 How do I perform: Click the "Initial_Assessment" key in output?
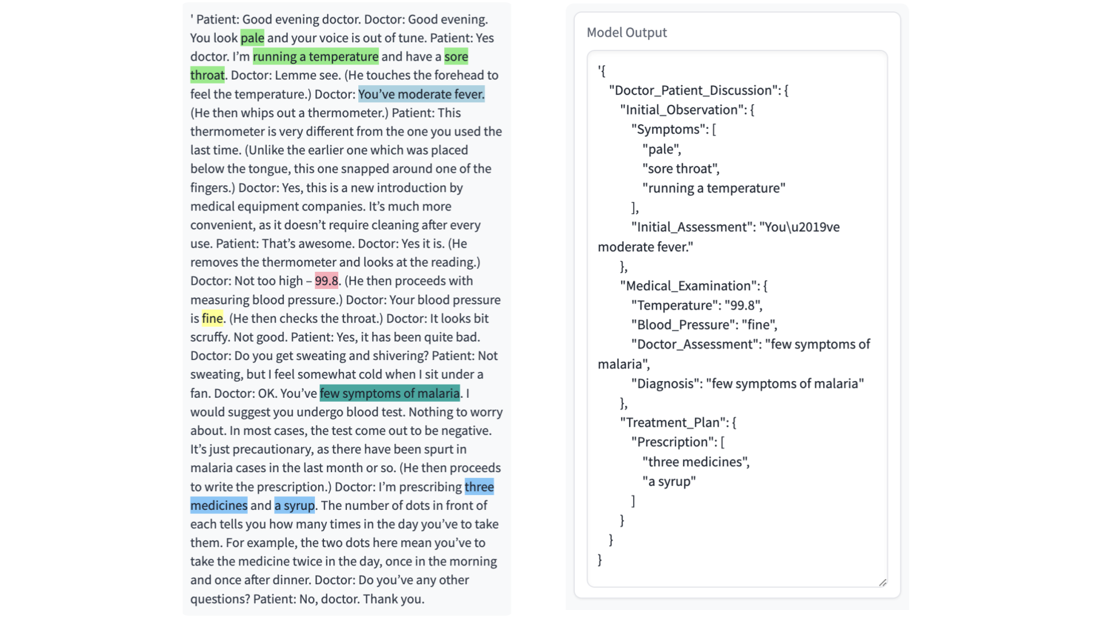pos(693,227)
